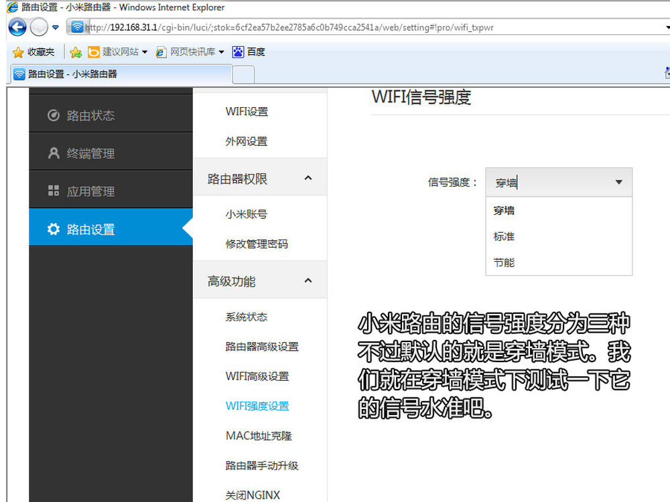This screenshot has height=502, width=670.
Task: Open the 网页快讯库 favorites bar item
Action: coord(190,52)
